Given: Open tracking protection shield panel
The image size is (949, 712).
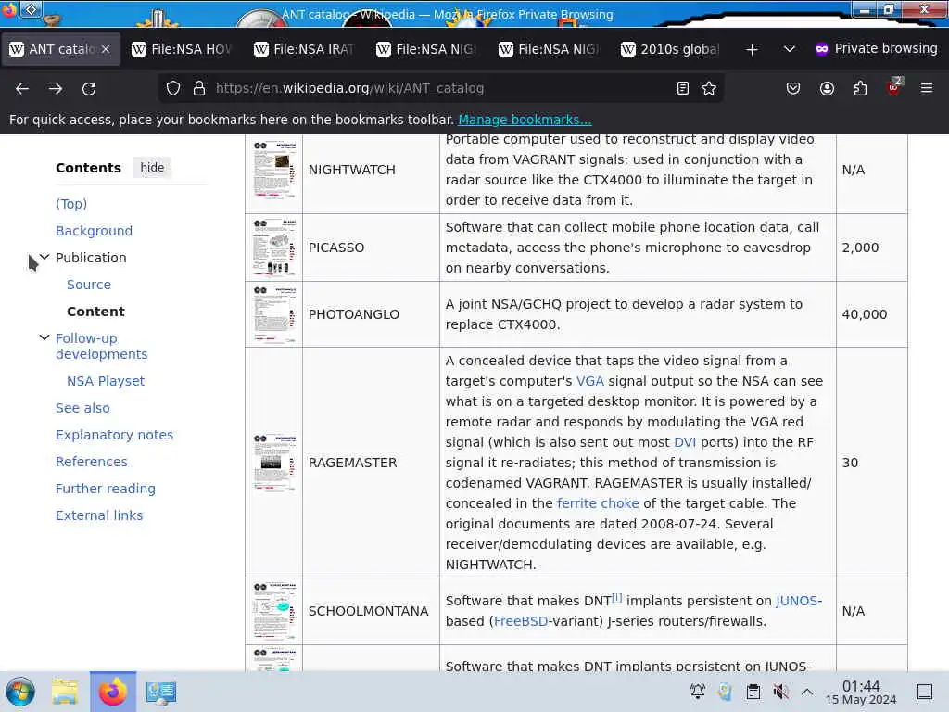Looking at the screenshot, I should (x=173, y=88).
